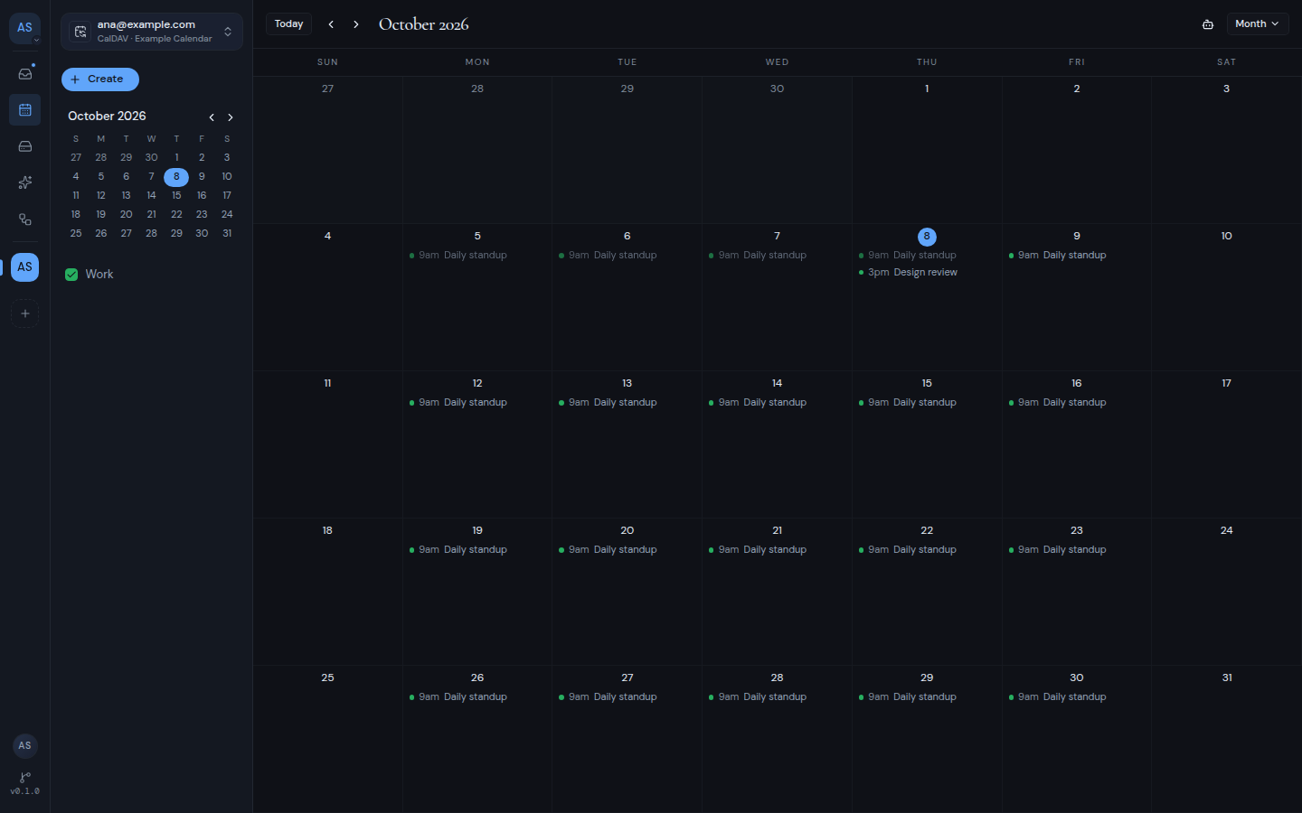Open the AI sparkles icon in sidebar
This screenshot has height=813, width=1302.
tap(25, 182)
